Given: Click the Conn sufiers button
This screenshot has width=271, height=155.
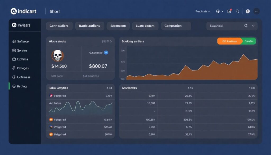Looking at the screenshot, I should point(59,26).
